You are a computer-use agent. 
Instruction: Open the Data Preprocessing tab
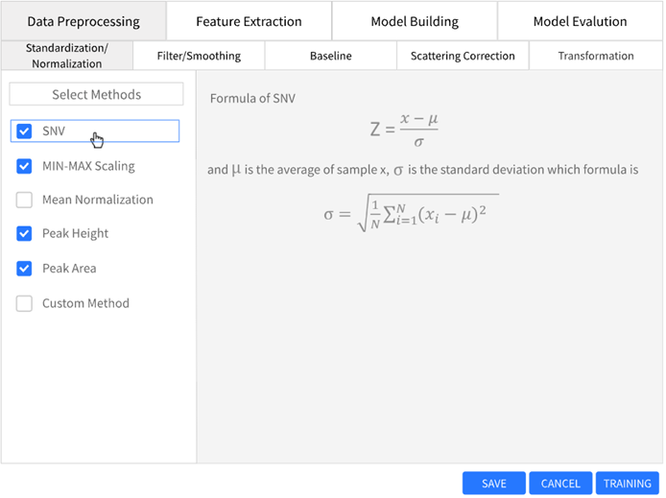click(83, 21)
